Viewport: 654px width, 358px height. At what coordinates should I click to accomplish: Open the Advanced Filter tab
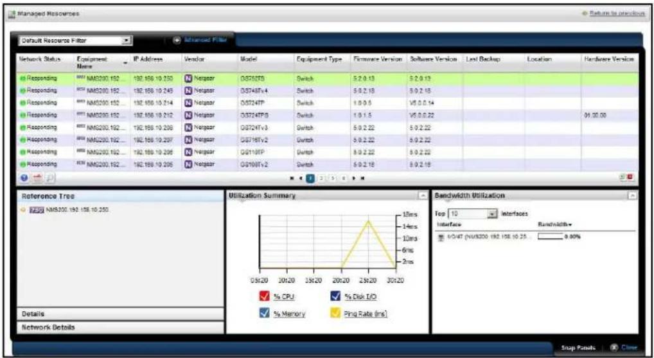point(204,40)
